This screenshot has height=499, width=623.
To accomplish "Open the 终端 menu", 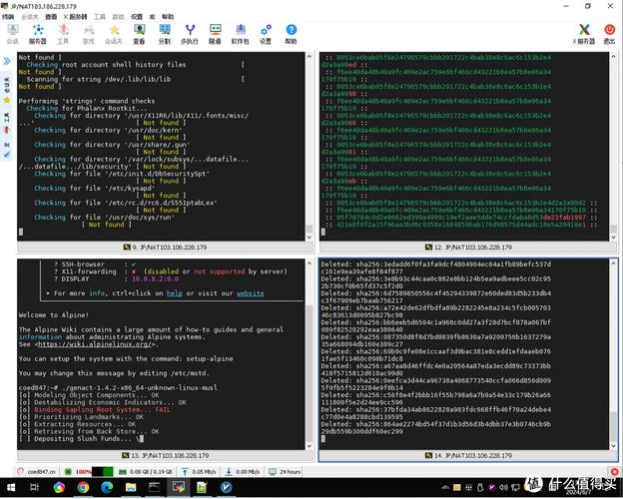I will coord(8,16).
